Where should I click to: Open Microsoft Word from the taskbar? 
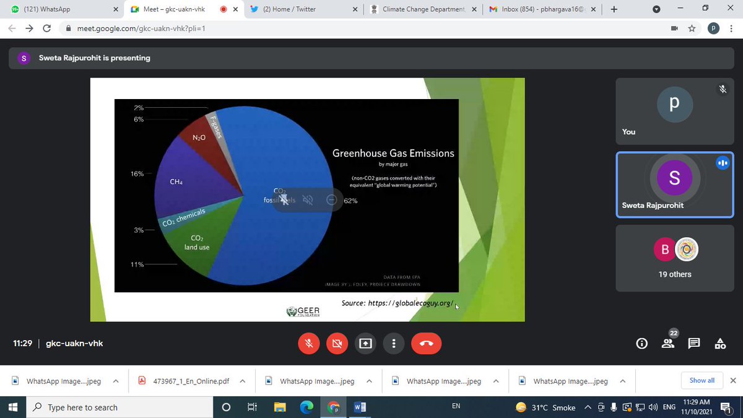tap(360, 407)
